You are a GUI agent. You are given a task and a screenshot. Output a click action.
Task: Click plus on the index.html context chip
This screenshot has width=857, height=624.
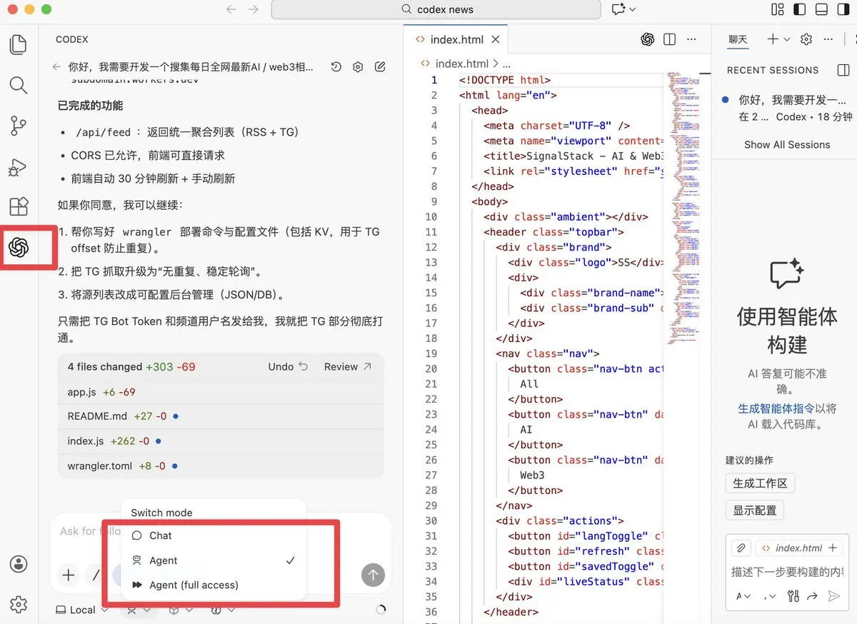coord(832,548)
